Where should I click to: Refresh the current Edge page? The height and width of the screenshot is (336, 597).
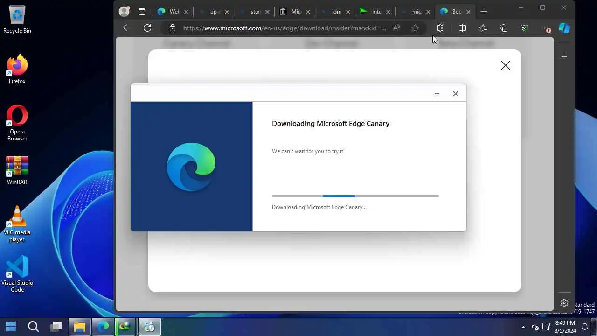tap(147, 28)
